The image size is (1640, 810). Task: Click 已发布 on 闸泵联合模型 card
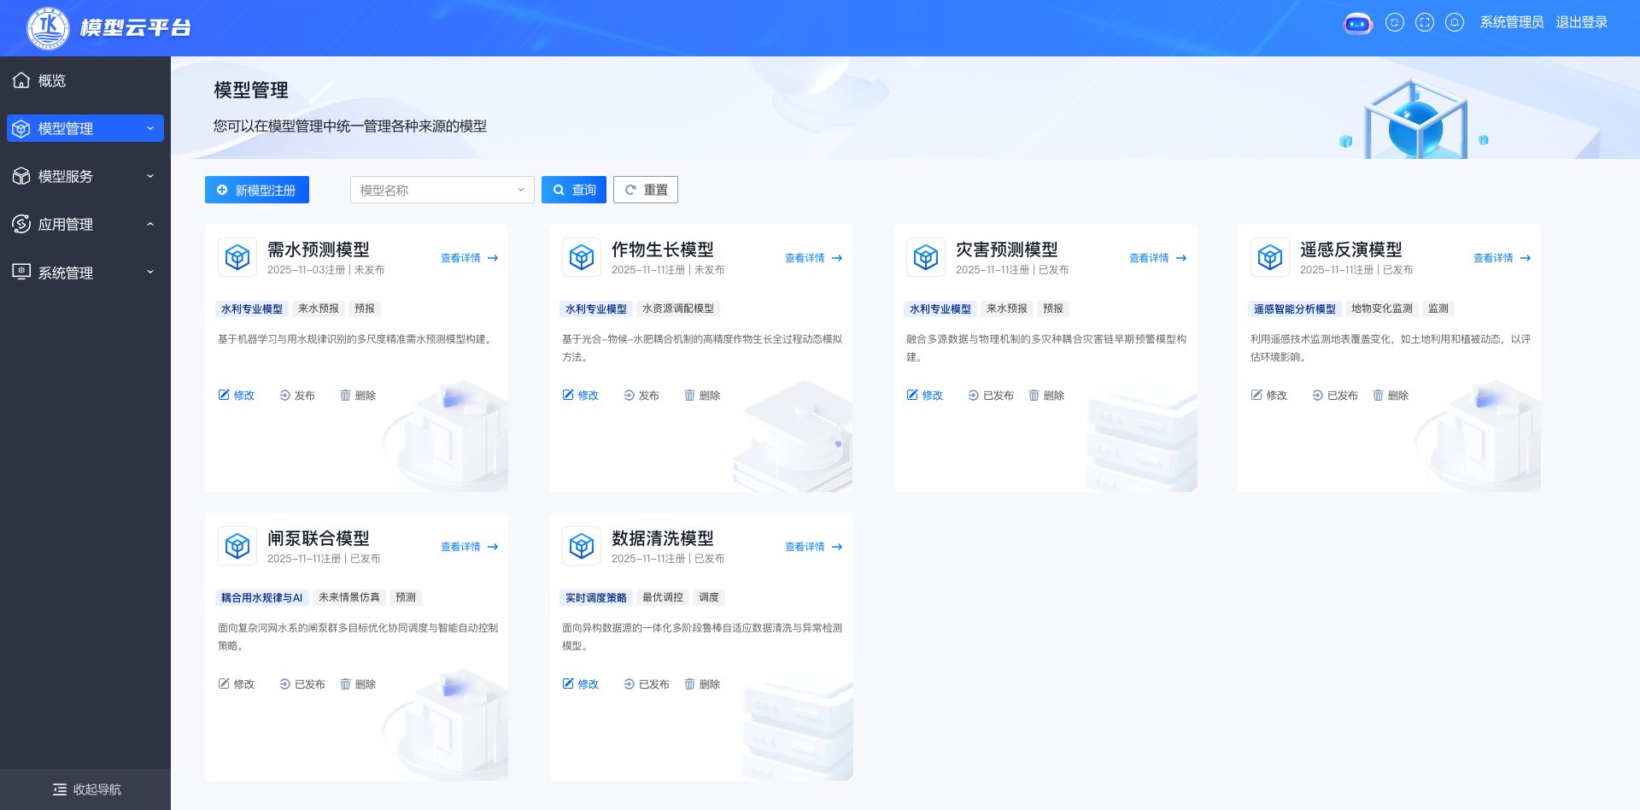click(x=302, y=684)
